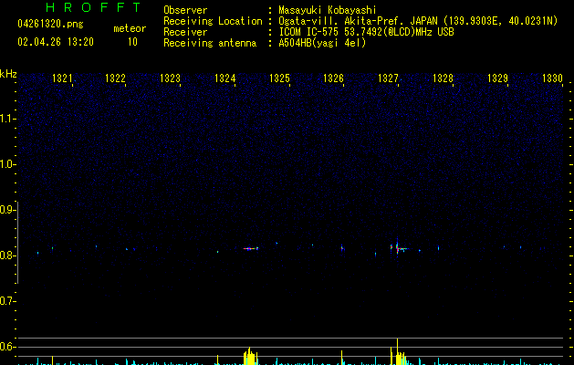The width and height of the screenshot is (574, 365).
Task: Click the 0.8 kHz axis label
Action: pyautogui.click(x=7, y=255)
